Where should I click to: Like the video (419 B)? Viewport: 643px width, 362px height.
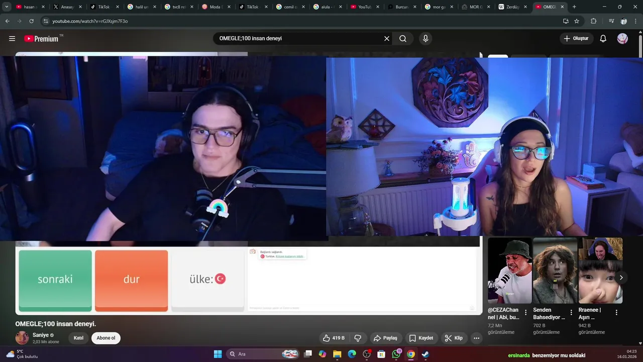coord(334,338)
